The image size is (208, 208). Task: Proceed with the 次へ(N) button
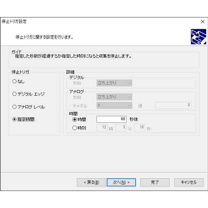[x=121, y=182]
